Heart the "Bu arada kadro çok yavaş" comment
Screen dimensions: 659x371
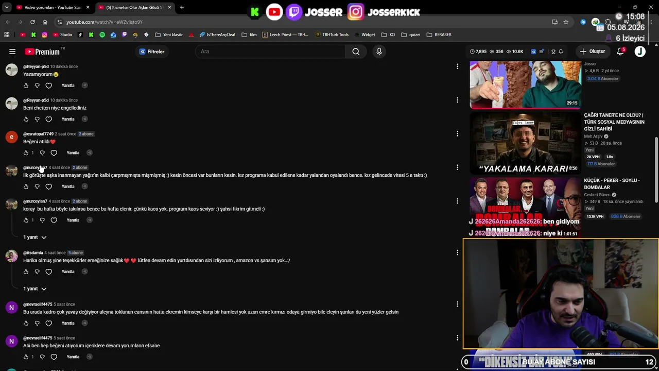point(49,323)
